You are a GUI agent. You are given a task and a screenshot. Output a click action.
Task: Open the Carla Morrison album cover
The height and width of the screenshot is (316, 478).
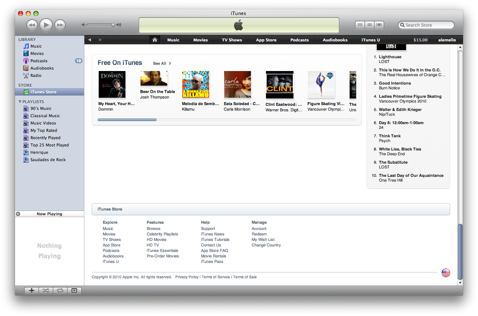point(237,85)
